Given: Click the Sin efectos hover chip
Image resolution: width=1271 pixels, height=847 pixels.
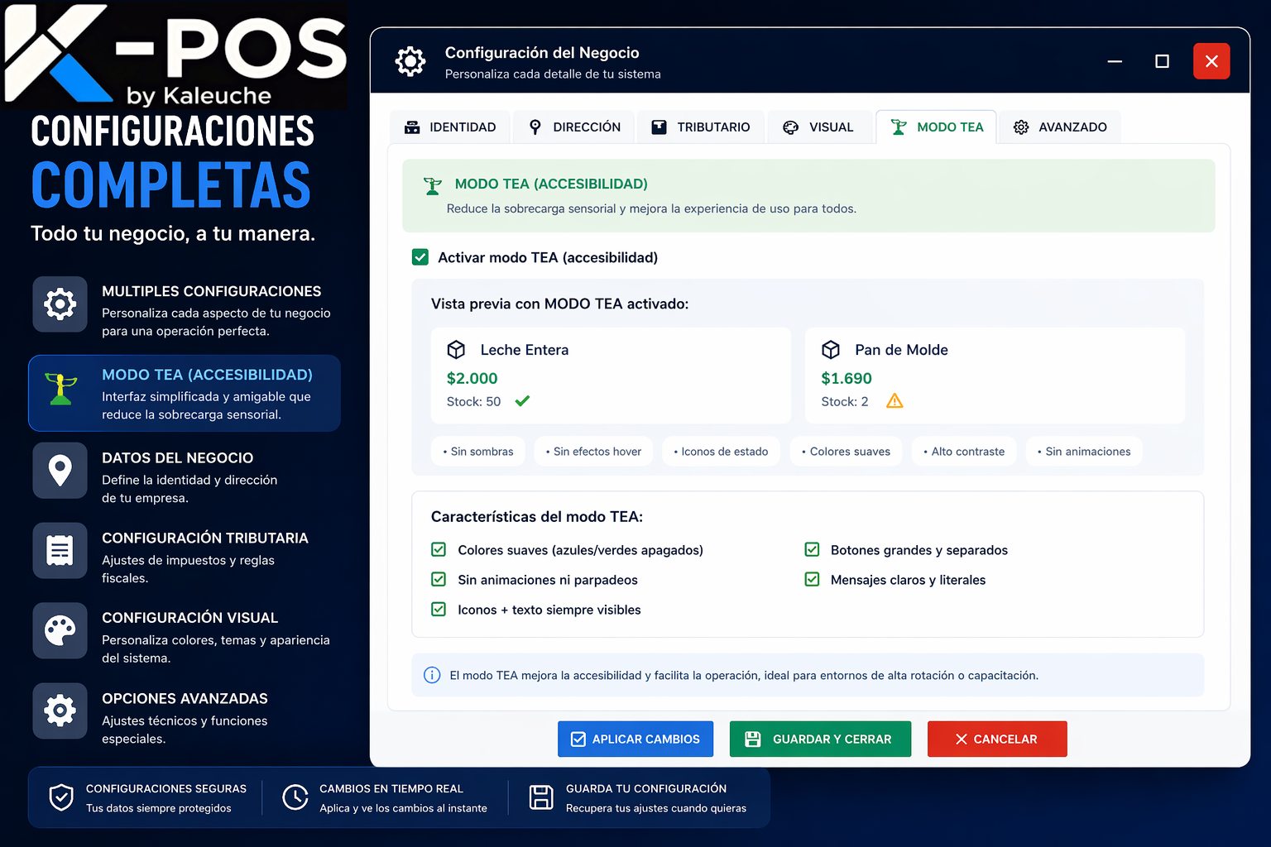Looking at the screenshot, I should (x=593, y=452).
